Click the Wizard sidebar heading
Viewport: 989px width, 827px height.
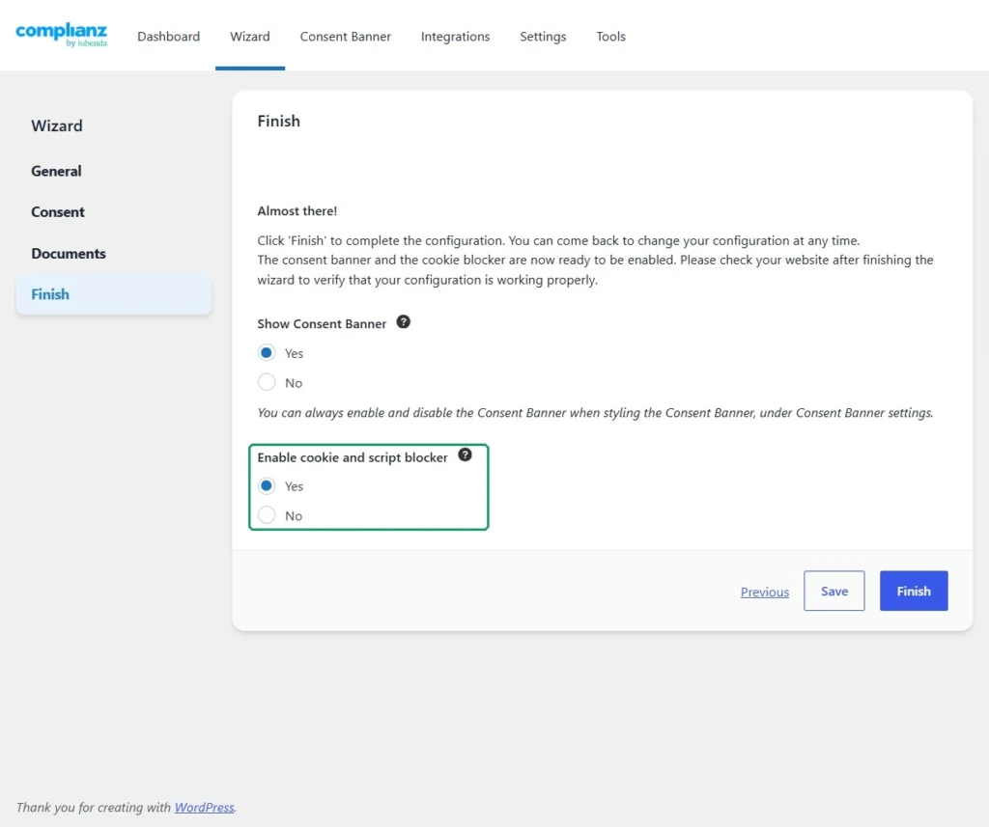click(57, 125)
